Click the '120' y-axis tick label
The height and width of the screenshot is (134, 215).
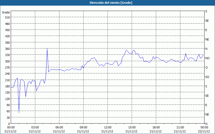(x=8, y=99)
